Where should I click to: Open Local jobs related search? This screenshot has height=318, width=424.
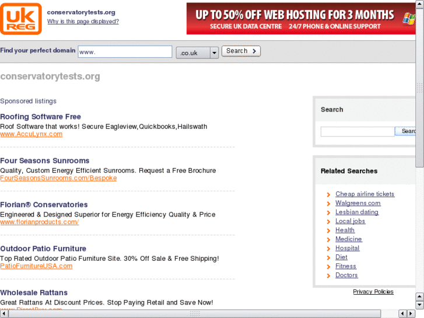point(350,221)
